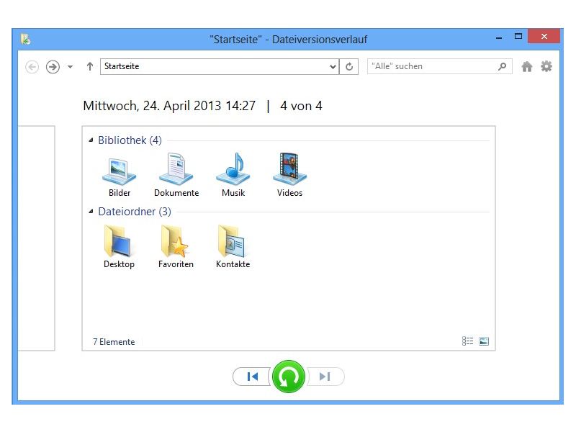Switch to details view
The image size is (576, 432).
(467, 341)
